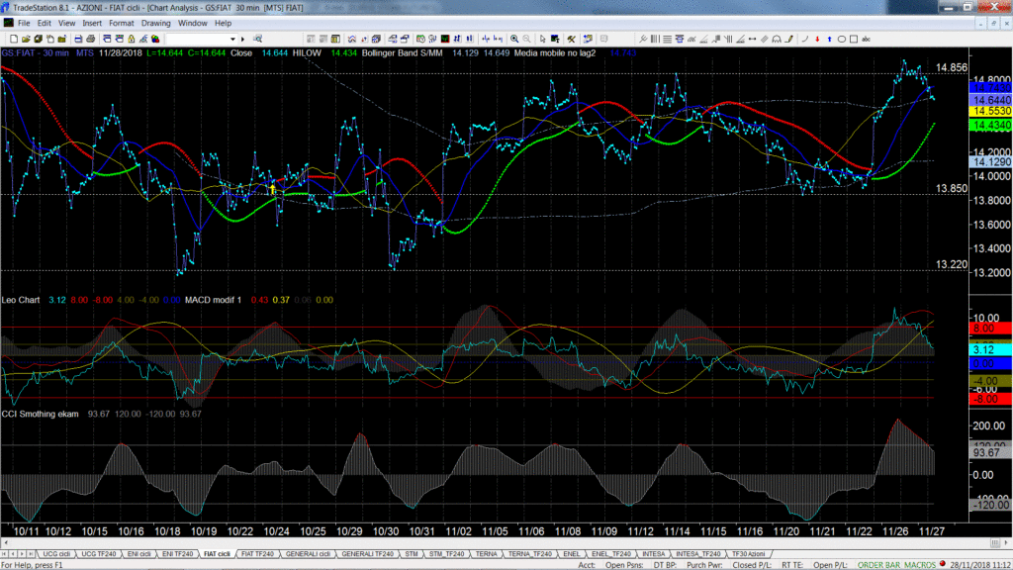Click the Open file folder icon
Screen dimensions: 1013x570
point(26,39)
